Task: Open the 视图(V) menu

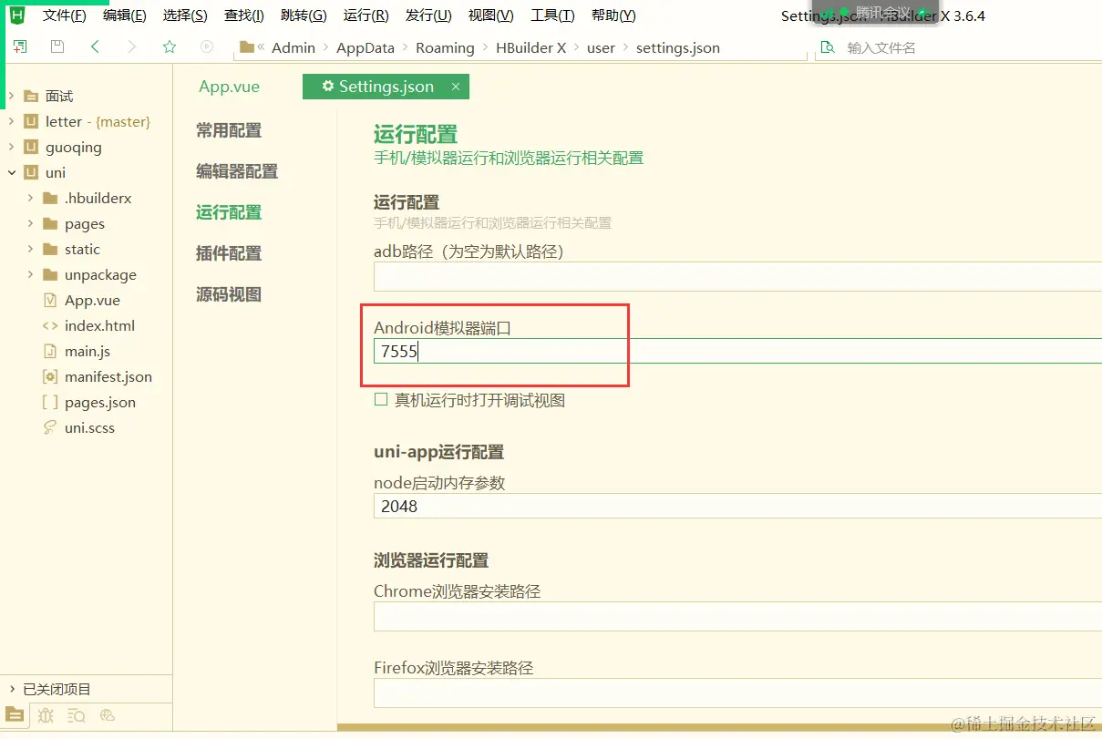Action: (x=491, y=15)
